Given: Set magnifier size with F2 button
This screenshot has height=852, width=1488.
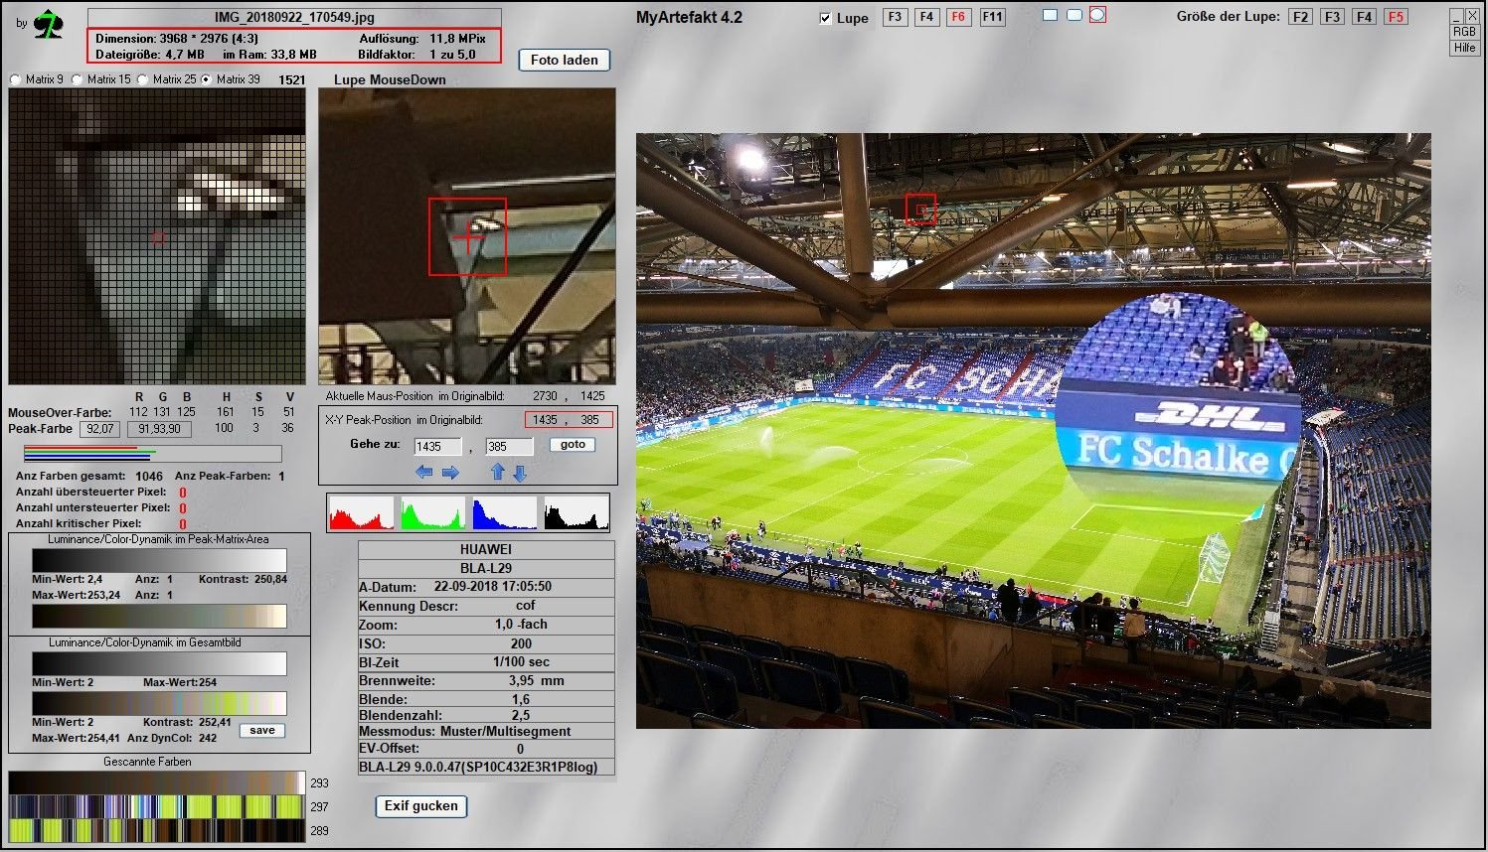Looking at the screenshot, I should pos(1301,17).
